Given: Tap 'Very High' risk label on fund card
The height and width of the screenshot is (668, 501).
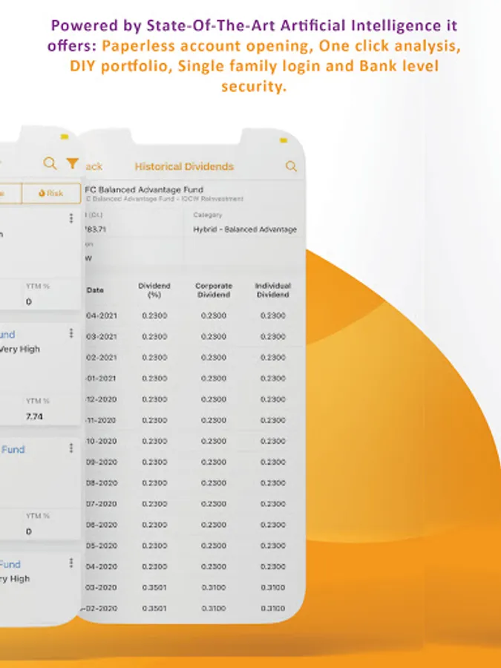Looking at the screenshot, I should pos(20,350).
